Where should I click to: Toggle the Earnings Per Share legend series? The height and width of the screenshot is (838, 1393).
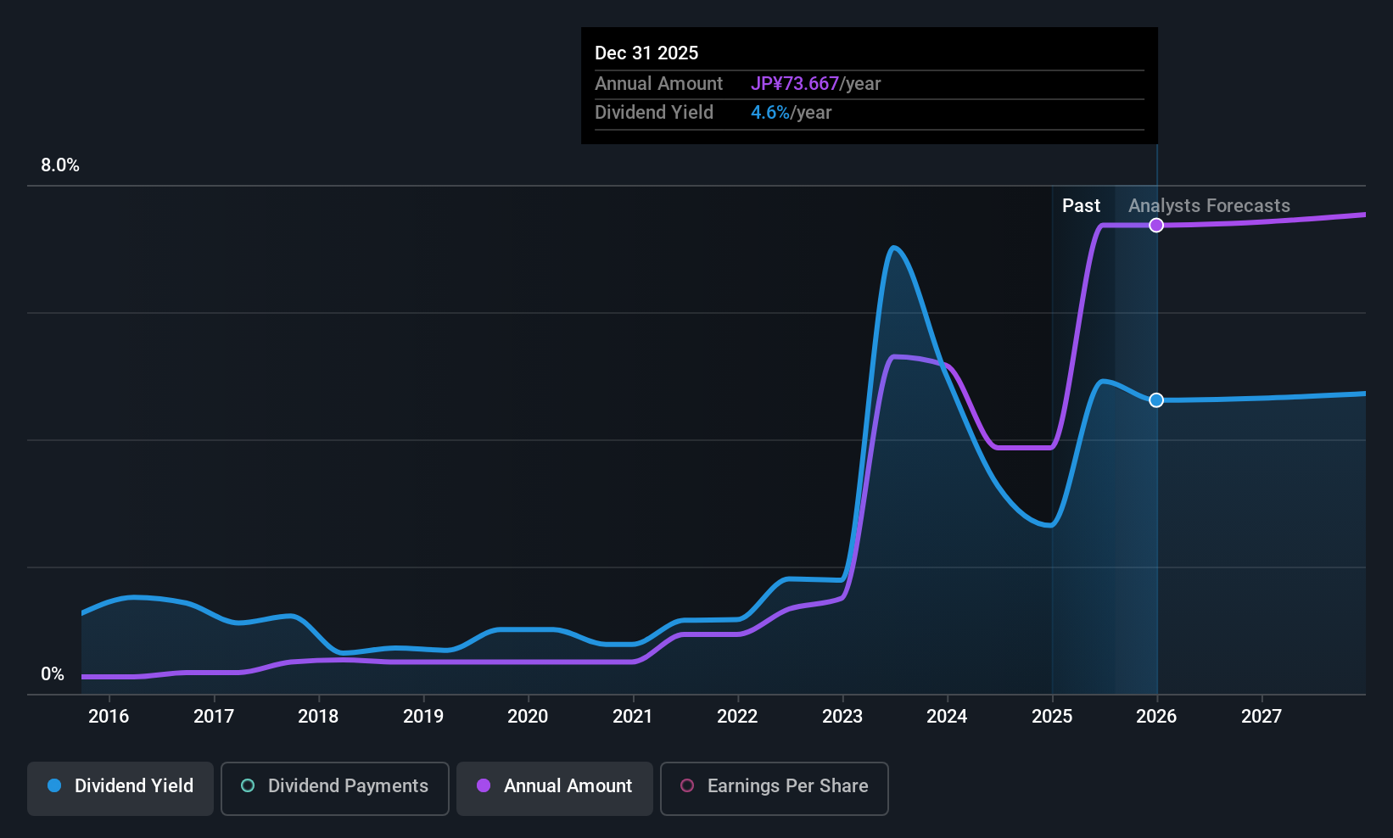[x=775, y=789]
